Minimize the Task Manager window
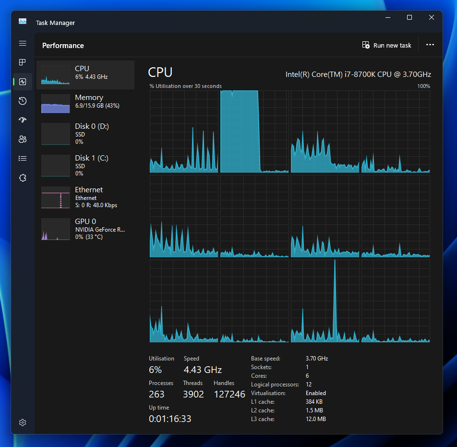 tap(388, 17)
